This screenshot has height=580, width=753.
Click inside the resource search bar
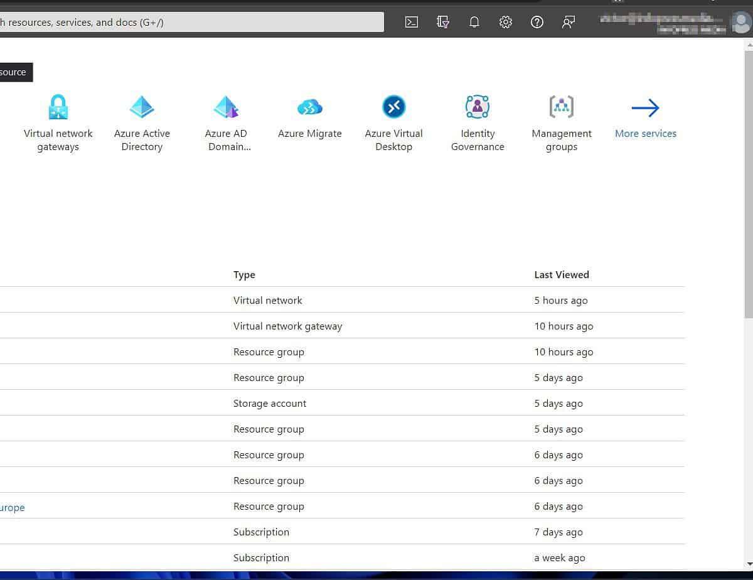(188, 21)
